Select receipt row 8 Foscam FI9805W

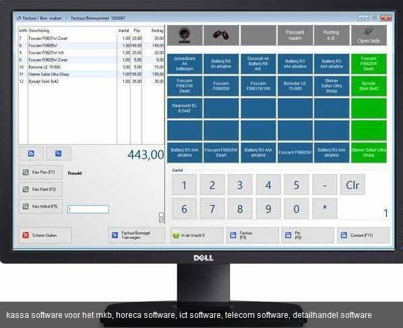(x=91, y=46)
